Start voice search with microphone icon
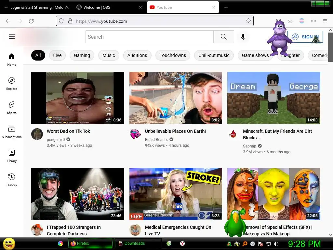 pos(243,37)
